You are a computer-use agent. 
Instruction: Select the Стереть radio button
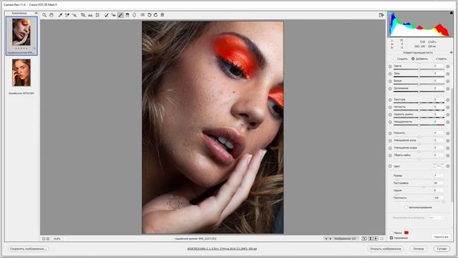pos(434,59)
